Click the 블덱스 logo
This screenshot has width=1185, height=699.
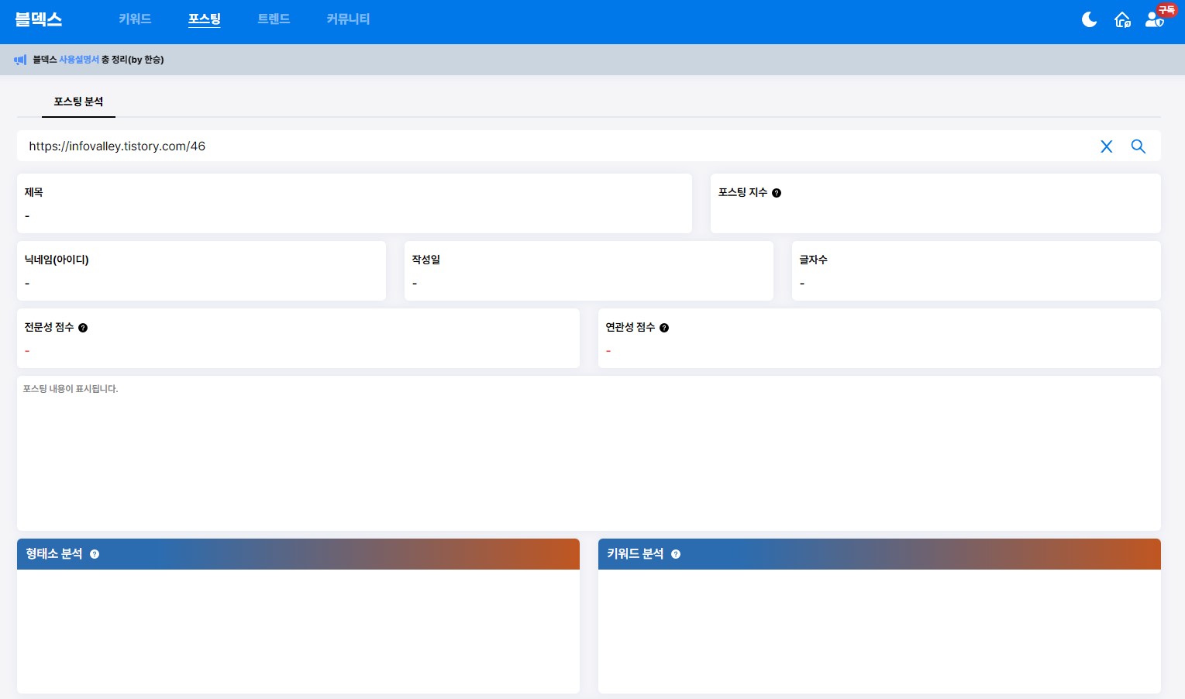39,19
